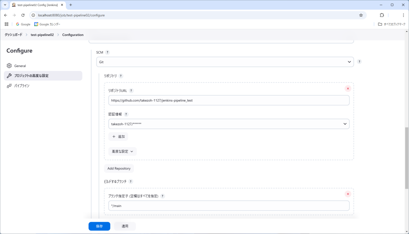This screenshot has height=234, width=409.
Task: Save configuration with 保存 button
Action: tap(99, 226)
